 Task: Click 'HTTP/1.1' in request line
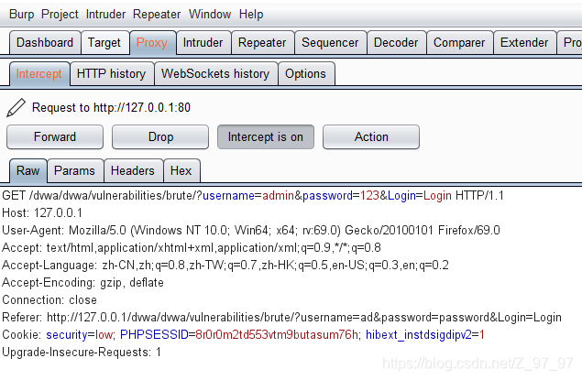coord(479,195)
